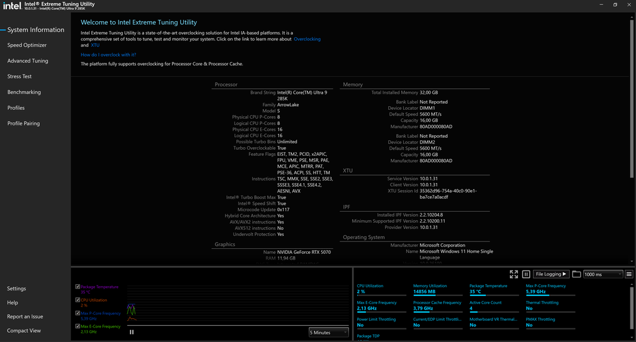Click the CPU Utilization monitor bar

coord(381,295)
